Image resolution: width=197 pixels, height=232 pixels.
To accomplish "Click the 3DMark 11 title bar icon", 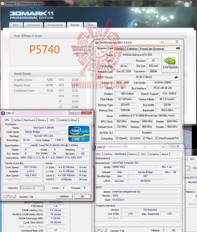I will point(2,3).
